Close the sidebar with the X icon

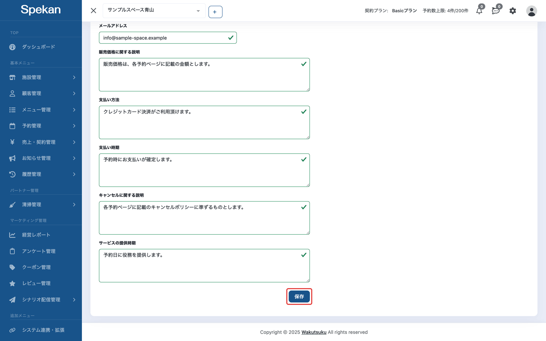click(x=94, y=11)
